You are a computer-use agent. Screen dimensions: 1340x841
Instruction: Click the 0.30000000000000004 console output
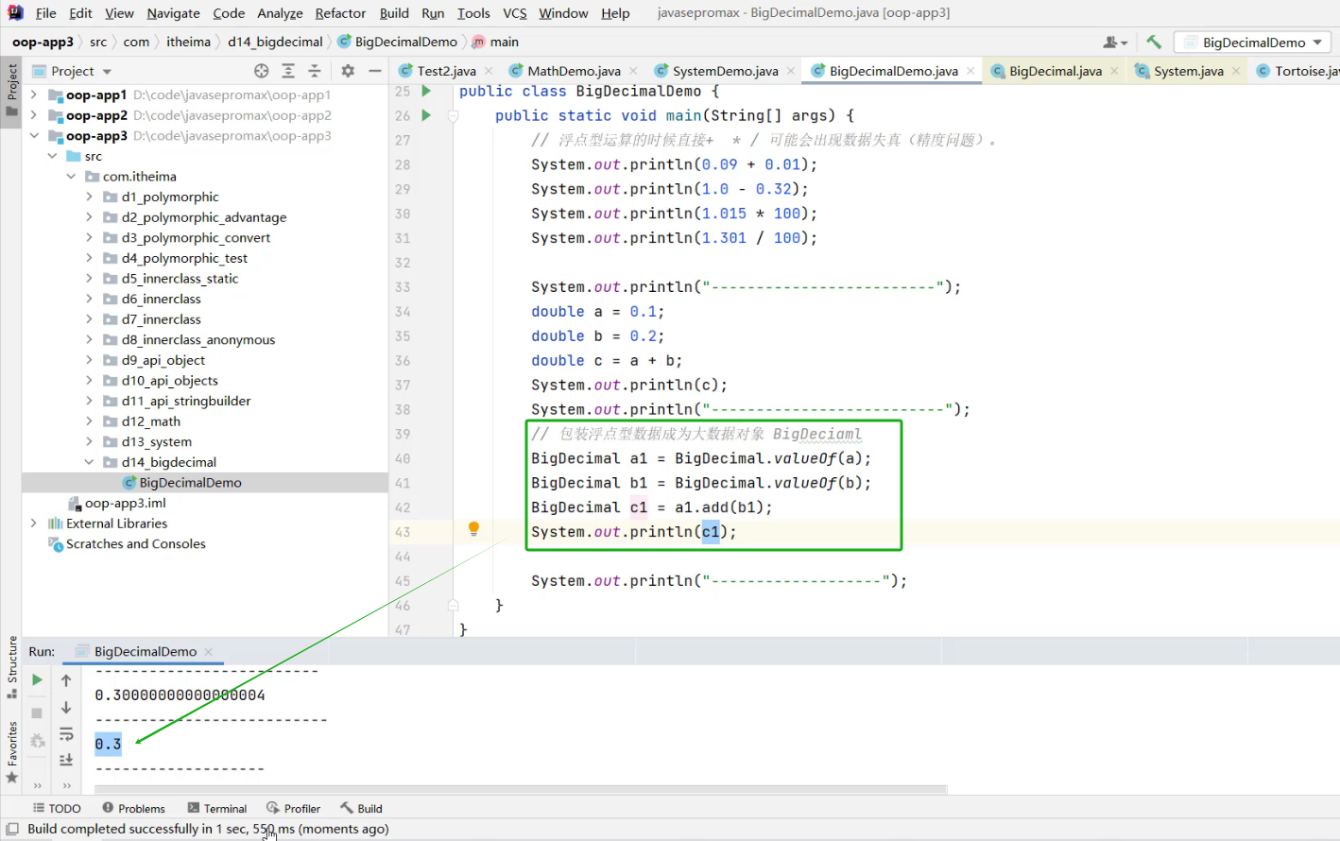coord(180,695)
